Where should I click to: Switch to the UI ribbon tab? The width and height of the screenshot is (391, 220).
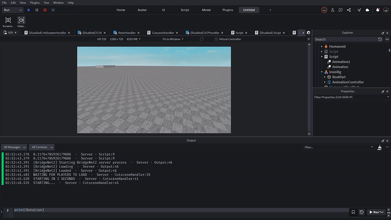163,10
